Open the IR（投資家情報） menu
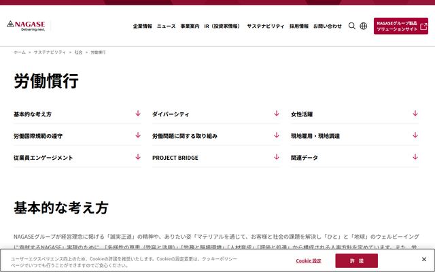435x272 pixels. click(x=222, y=26)
